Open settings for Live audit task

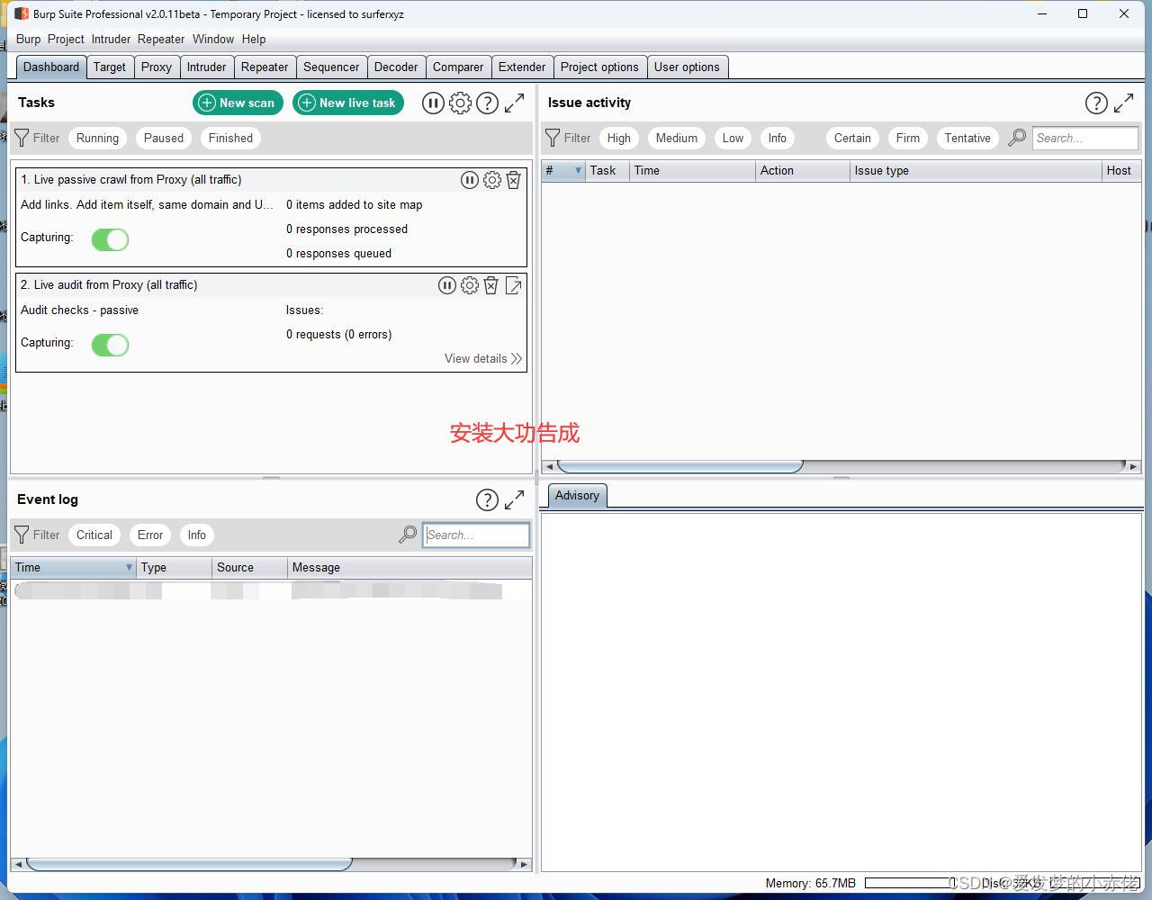click(470, 285)
